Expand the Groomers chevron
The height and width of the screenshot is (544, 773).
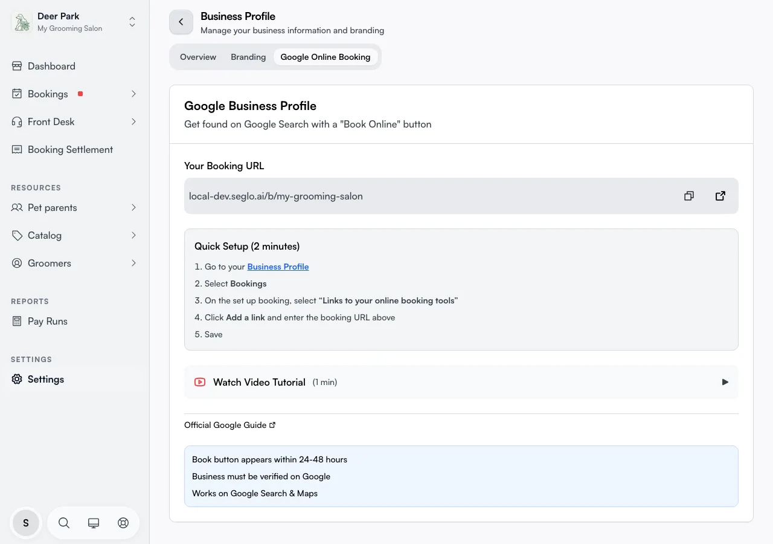133,263
